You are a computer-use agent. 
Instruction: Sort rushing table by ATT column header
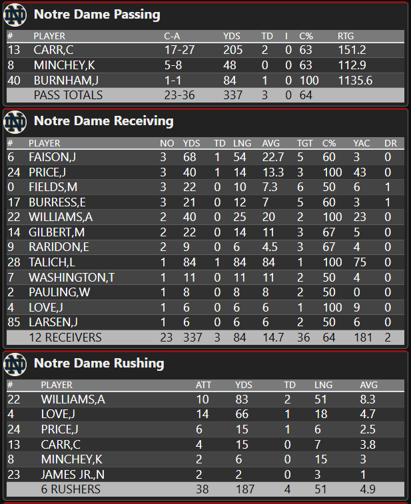[x=203, y=385]
